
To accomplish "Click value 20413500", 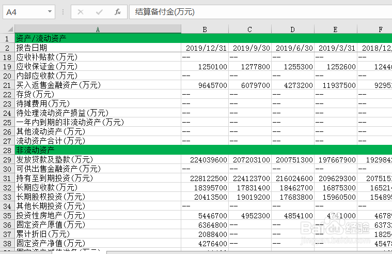I will [205, 197].
